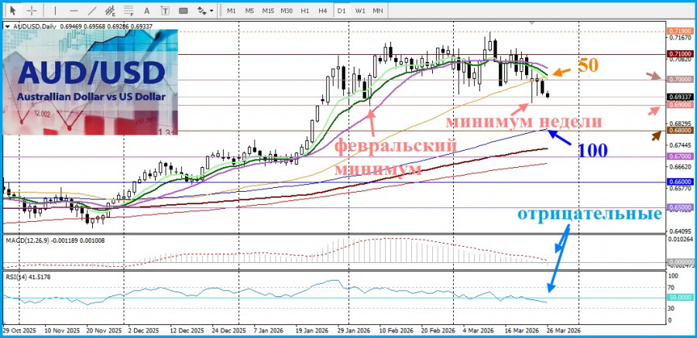
Task: Click the current price 0.69337 label
Action: tap(680, 97)
